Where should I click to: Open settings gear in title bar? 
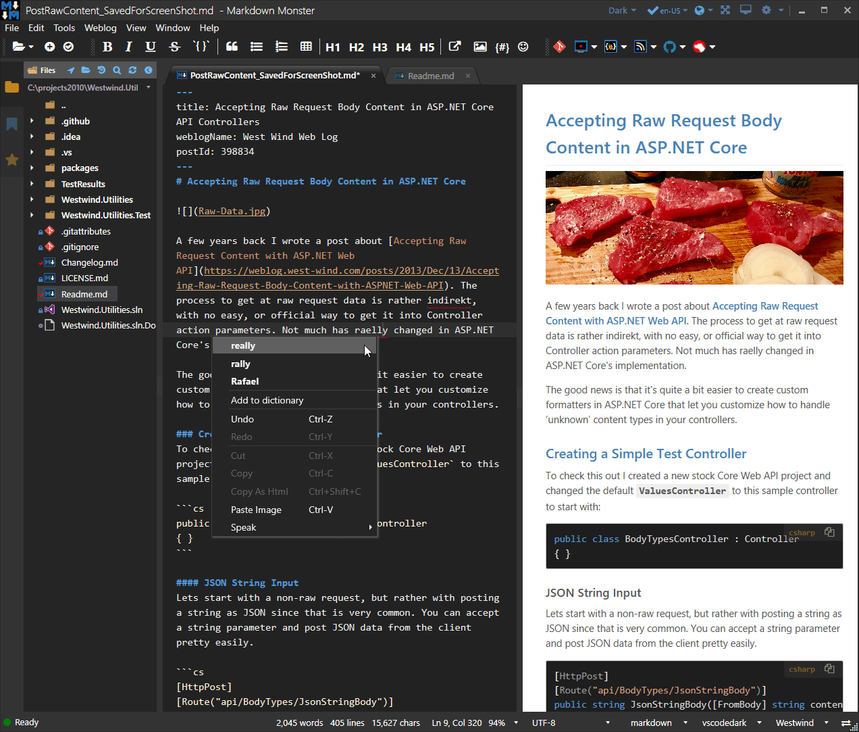click(766, 10)
